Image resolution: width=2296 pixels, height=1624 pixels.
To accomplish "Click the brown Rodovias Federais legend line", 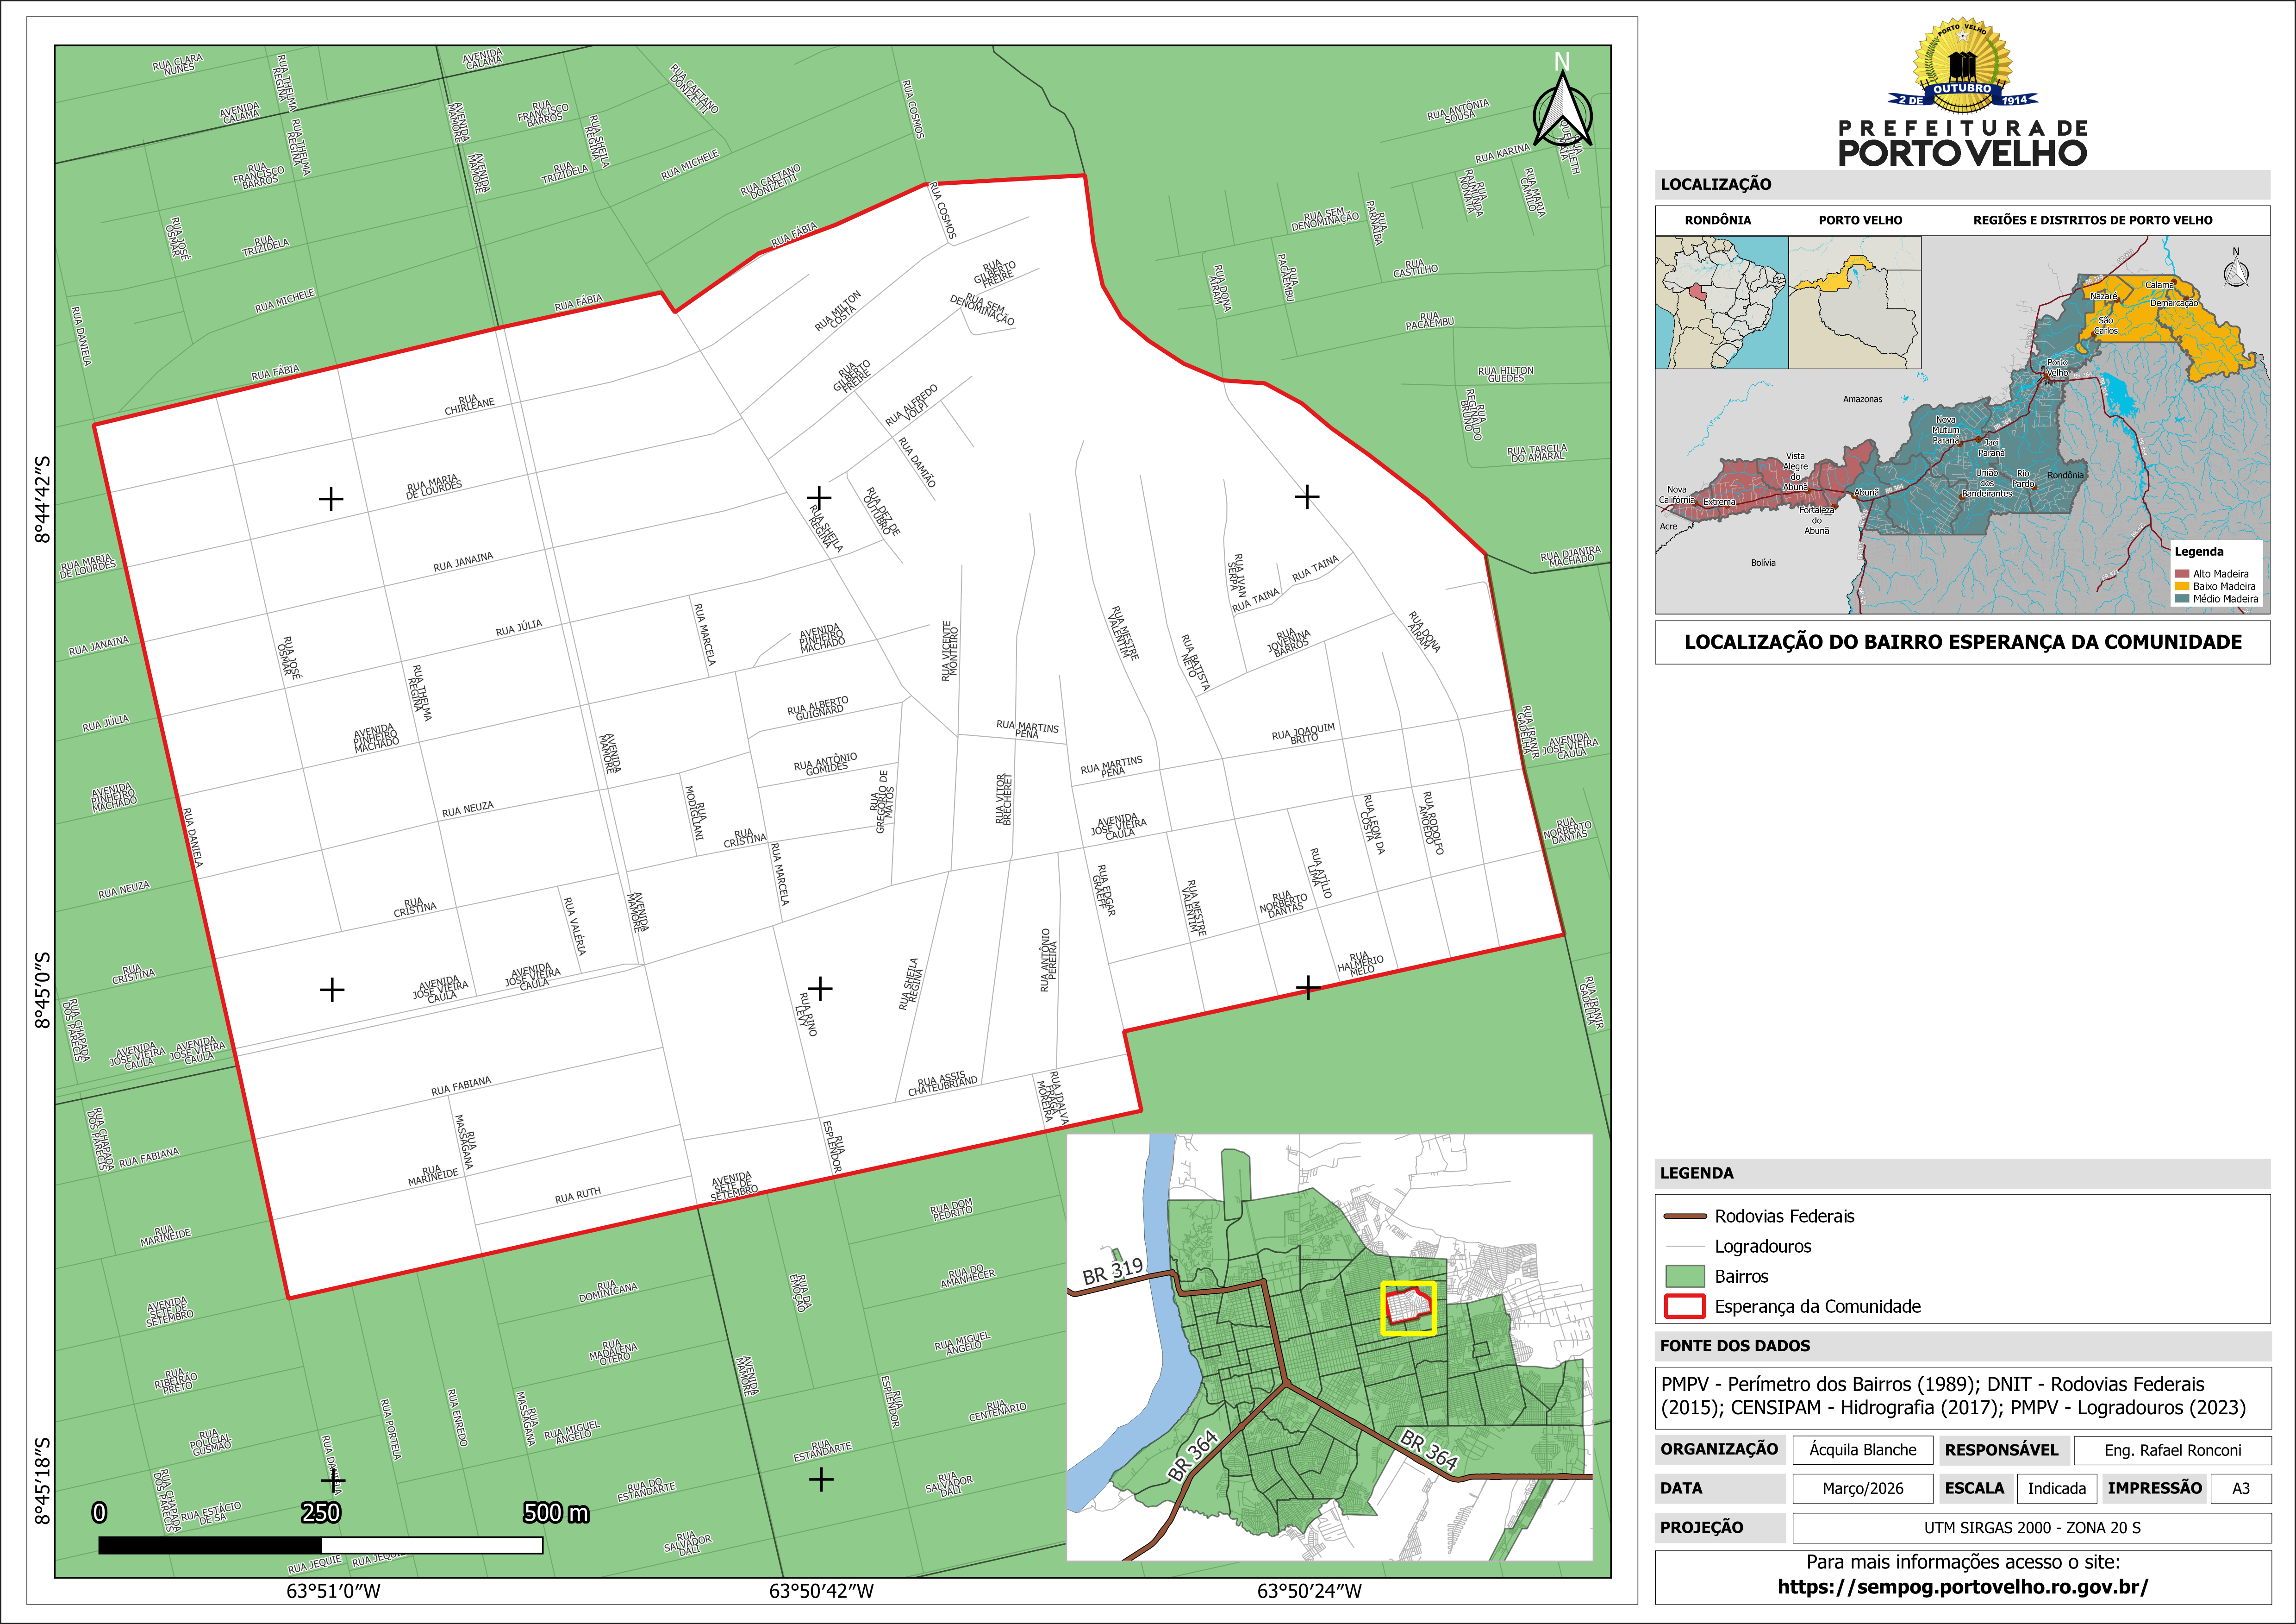I will point(1685,1217).
